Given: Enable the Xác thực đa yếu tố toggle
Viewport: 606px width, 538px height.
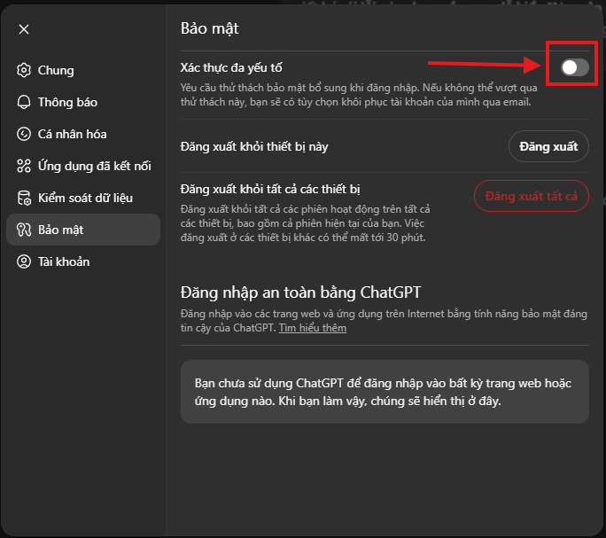Looking at the screenshot, I should coord(574,67).
